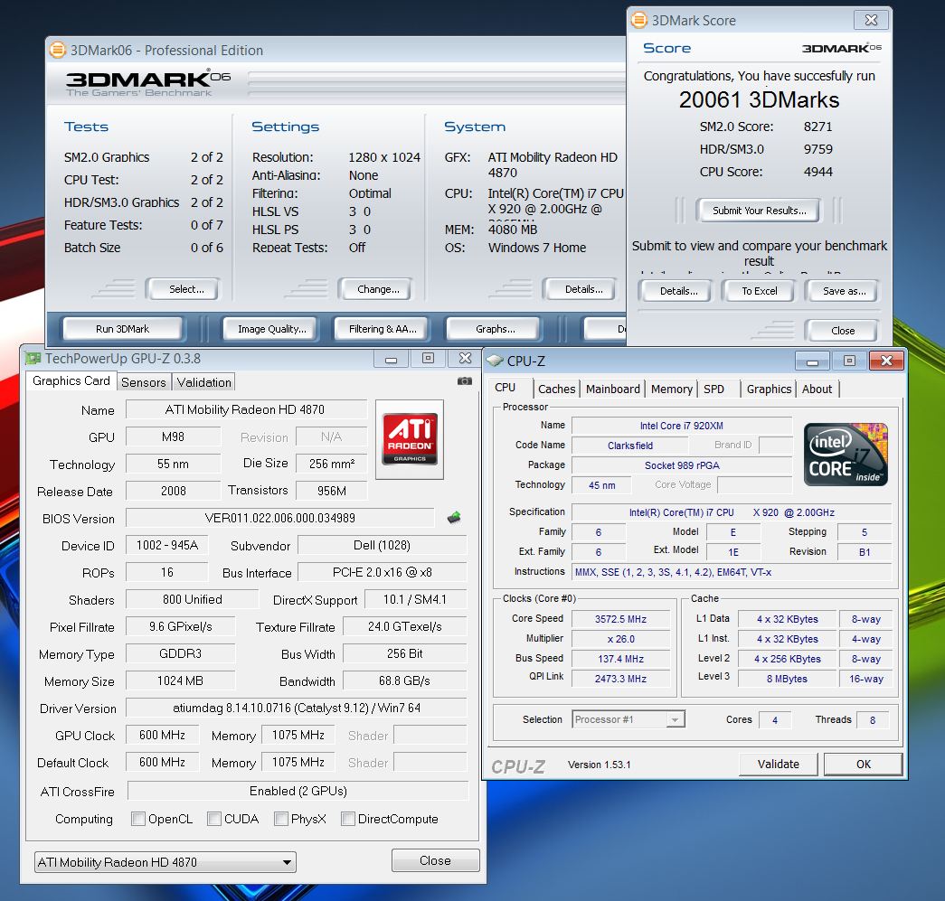The image size is (945, 901).
Task: Click the BIOS Version field in GPU-Z
Action: pyautogui.click(x=280, y=518)
